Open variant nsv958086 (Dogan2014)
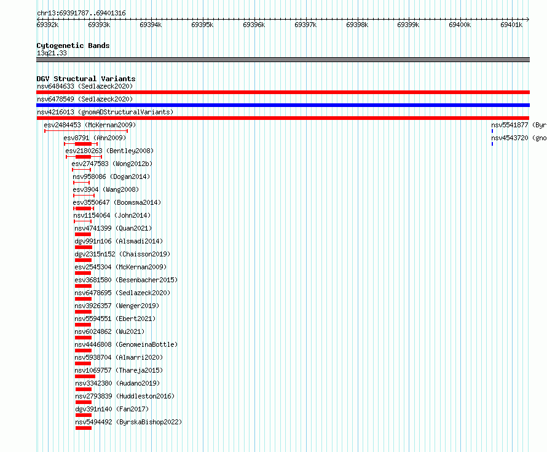Viewport: 547px width, 452px height. tap(111, 176)
